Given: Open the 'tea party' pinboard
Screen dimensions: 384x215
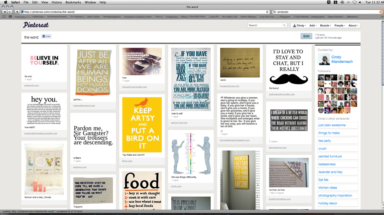Looking at the screenshot, I should (x=338, y=141).
